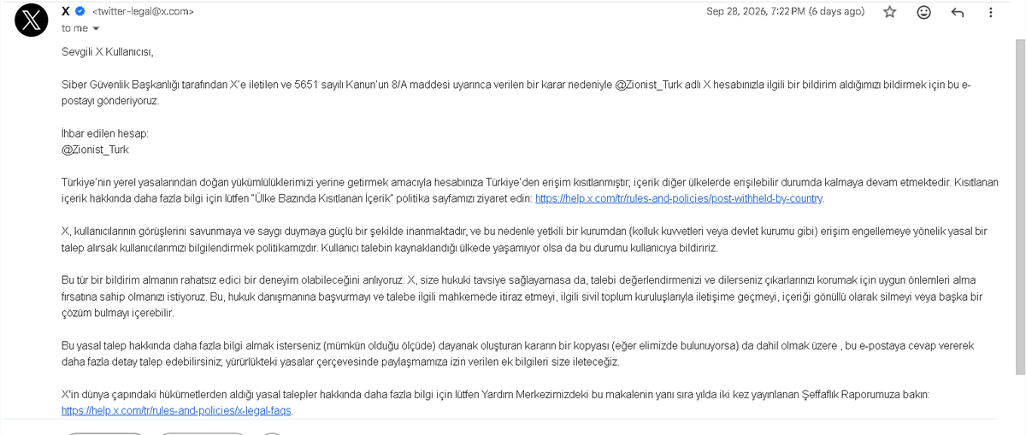Click the paragraph starting "Türkiye'nin yerel yasalarından"
1026x435 pixels.
coord(530,191)
